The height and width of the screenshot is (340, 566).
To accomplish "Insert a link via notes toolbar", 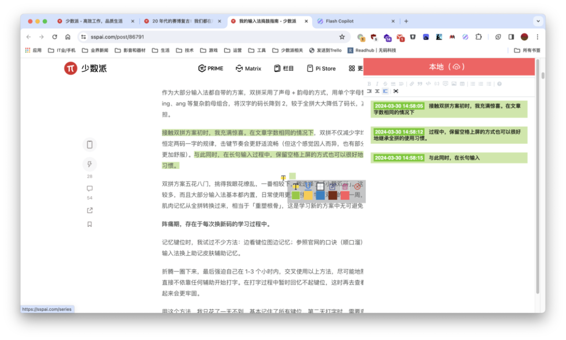I will tap(411, 84).
